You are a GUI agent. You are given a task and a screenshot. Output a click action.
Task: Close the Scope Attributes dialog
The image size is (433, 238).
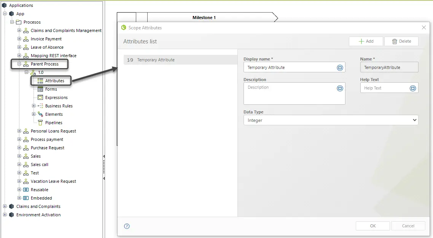coord(424,27)
